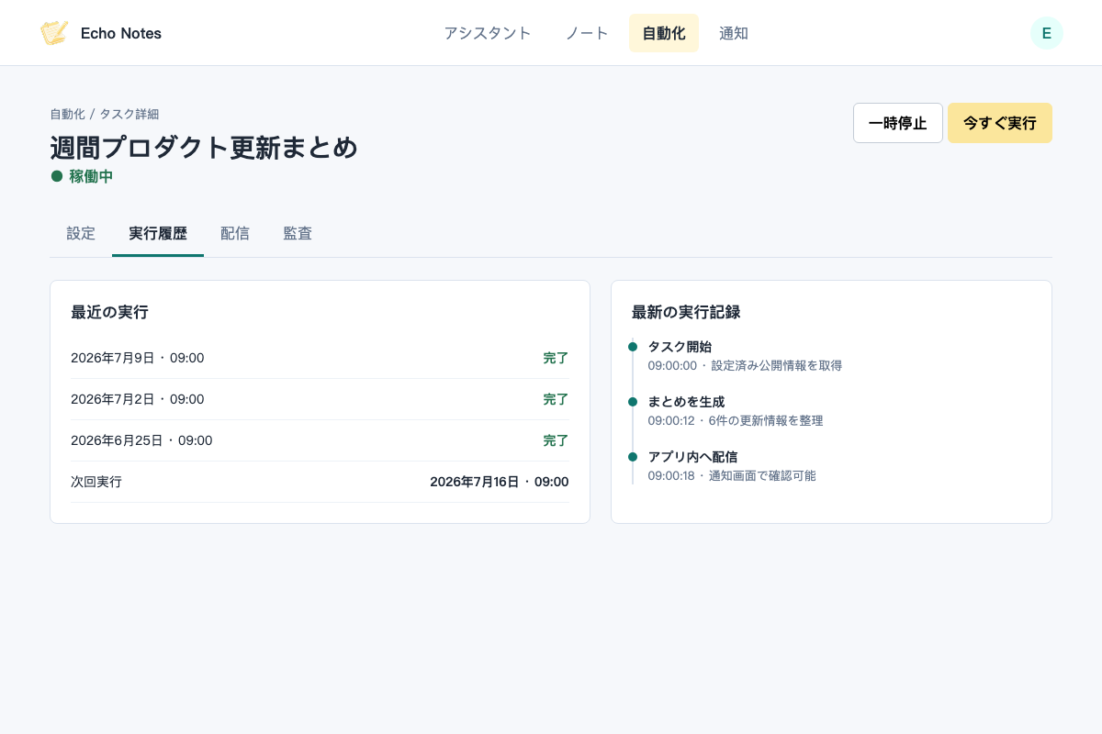Screen dimensions: 1102x734
Task: Click the まとめを生成 log entry title
Action: pos(686,402)
